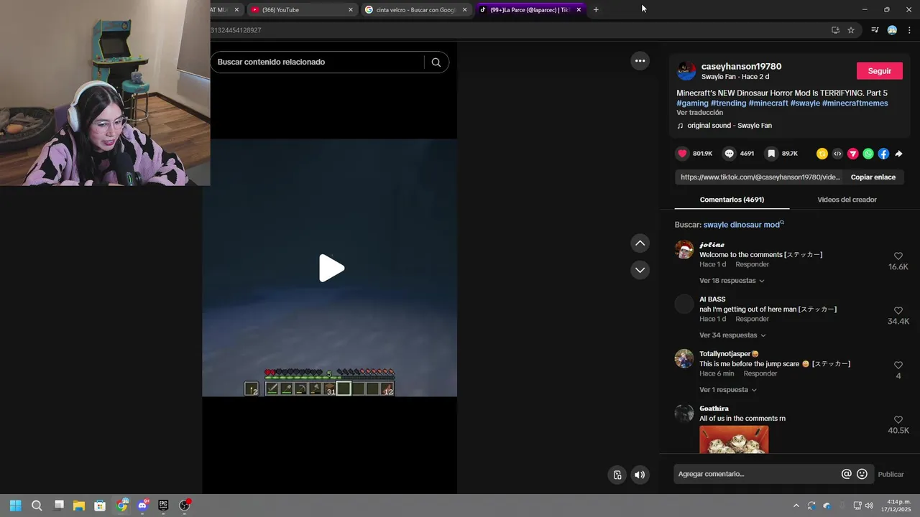Mute the video sound speaker icon
This screenshot has width=920, height=517.
pos(640,475)
